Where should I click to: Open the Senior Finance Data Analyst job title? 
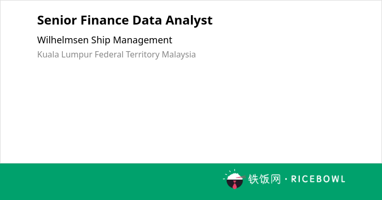(125, 20)
